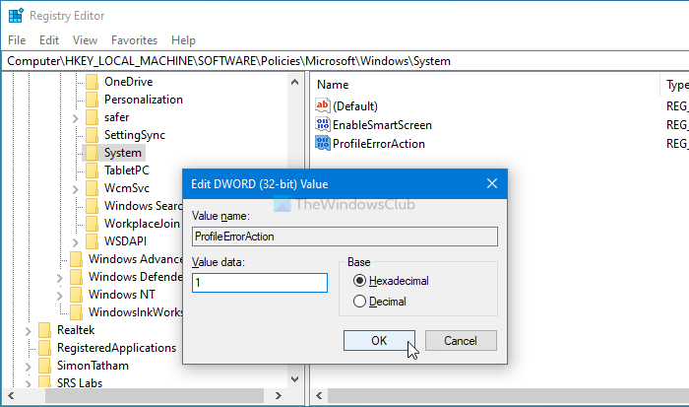Select the TabletPC folder icon

[92, 170]
